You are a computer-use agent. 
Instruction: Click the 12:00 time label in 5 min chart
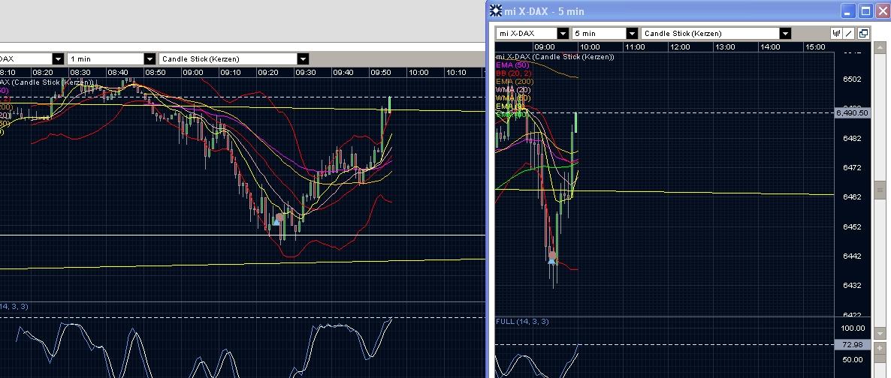(680, 47)
